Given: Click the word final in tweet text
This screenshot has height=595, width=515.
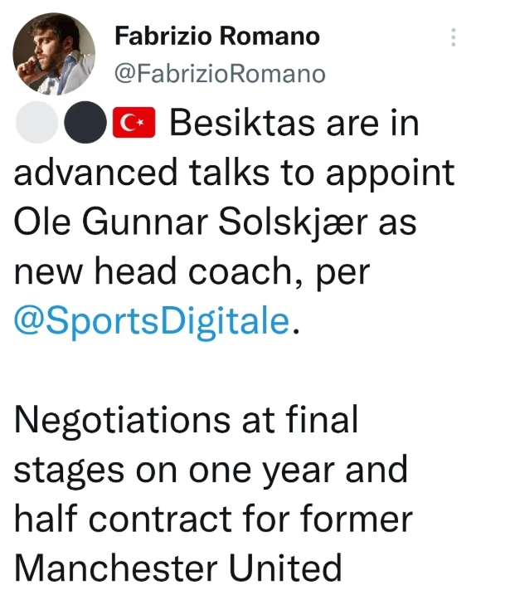Looking at the screenshot, I should click(322, 418).
